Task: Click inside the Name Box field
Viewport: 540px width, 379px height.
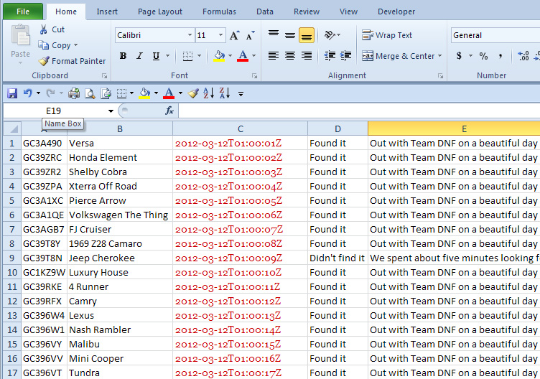Action: click(54, 111)
